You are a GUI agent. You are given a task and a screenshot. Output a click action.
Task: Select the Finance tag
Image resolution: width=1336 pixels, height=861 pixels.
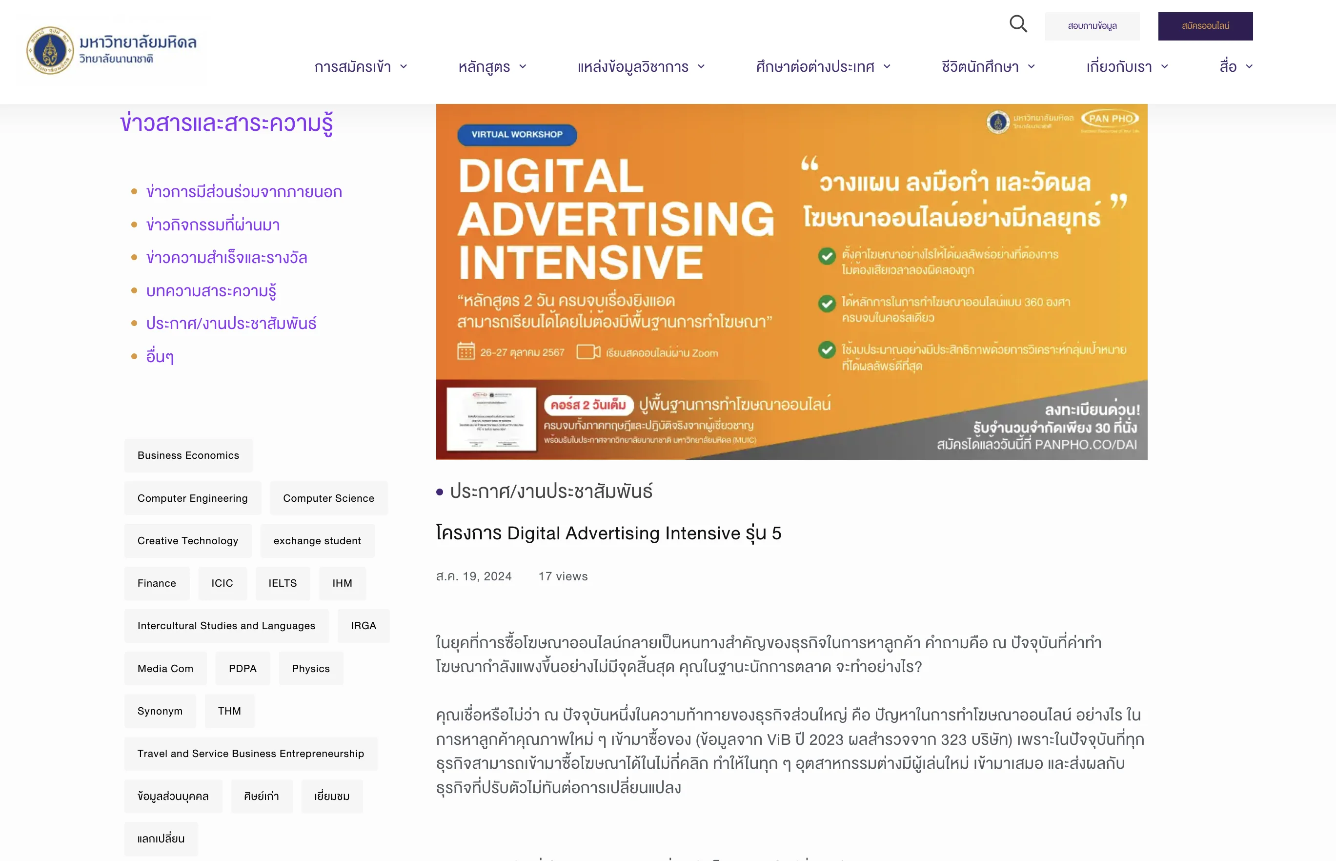(157, 583)
